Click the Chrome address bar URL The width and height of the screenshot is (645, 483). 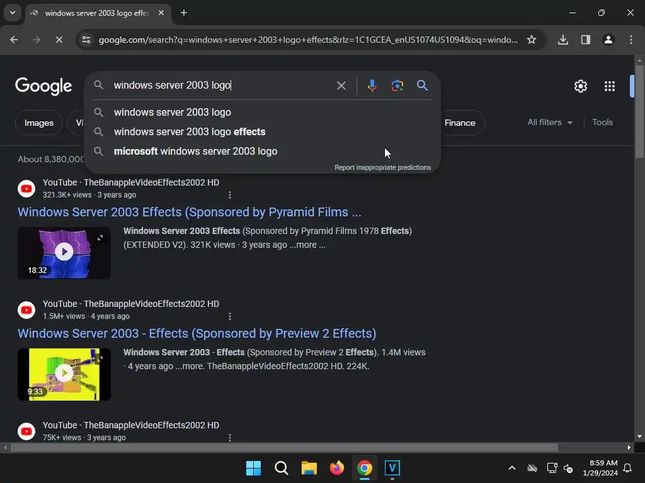click(307, 40)
